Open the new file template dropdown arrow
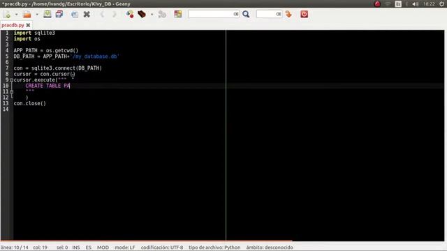Screen dimensions: 447x251 (16, 14)
